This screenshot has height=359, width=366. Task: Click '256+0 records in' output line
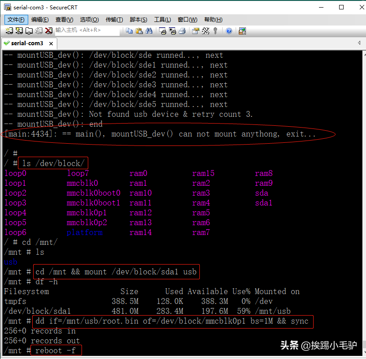point(40,331)
